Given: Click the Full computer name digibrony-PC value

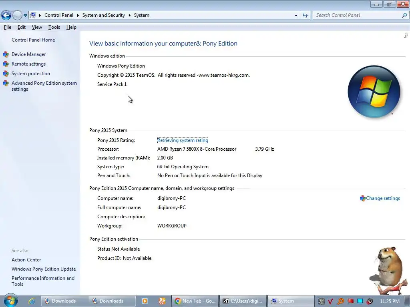Looking at the screenshot, I should click(171, 207).
